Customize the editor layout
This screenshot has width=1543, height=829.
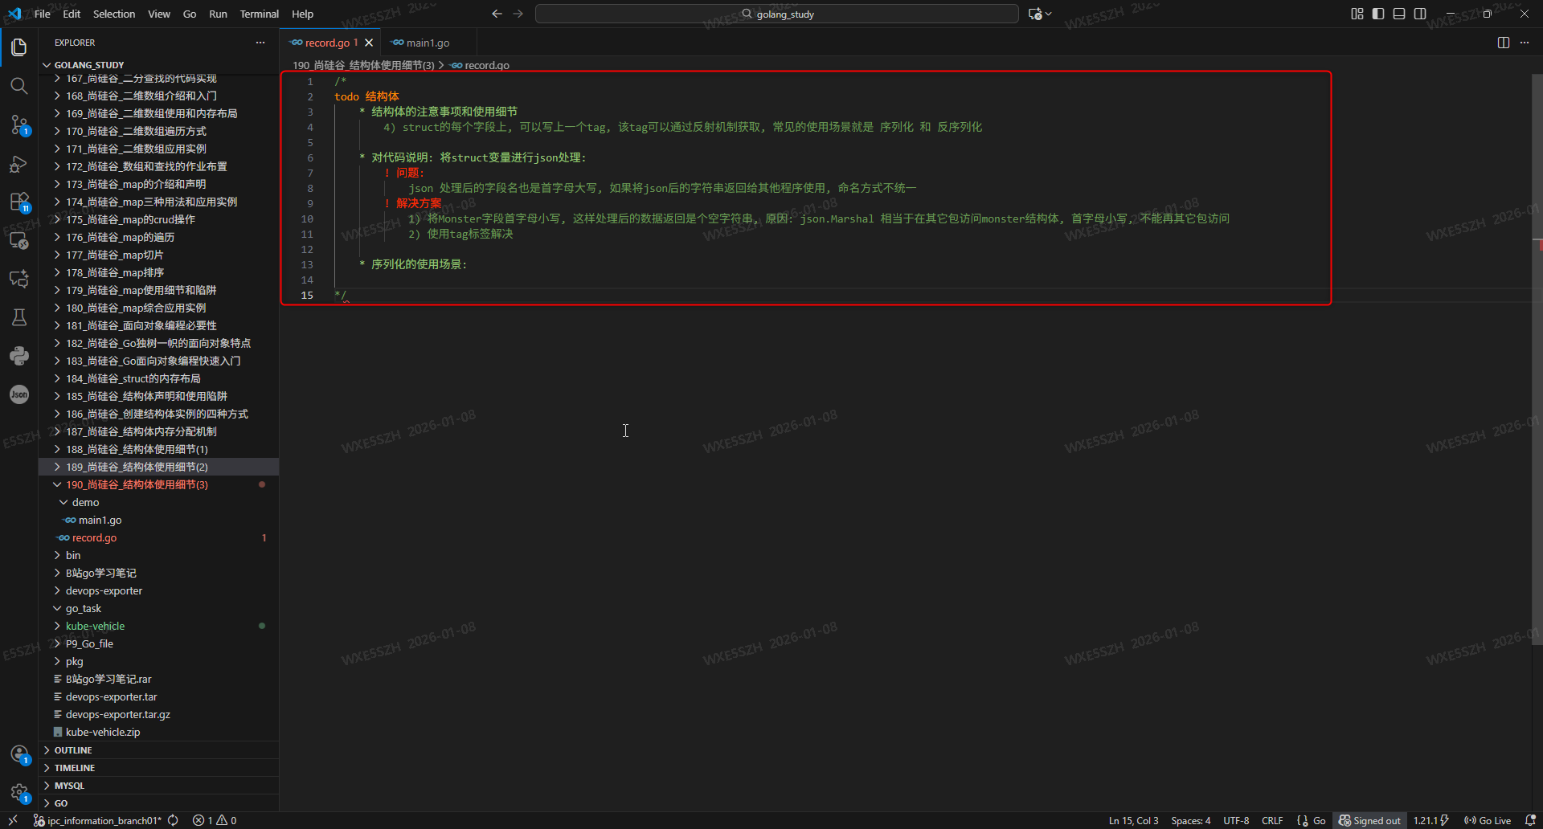click(x=1357, y=14)
